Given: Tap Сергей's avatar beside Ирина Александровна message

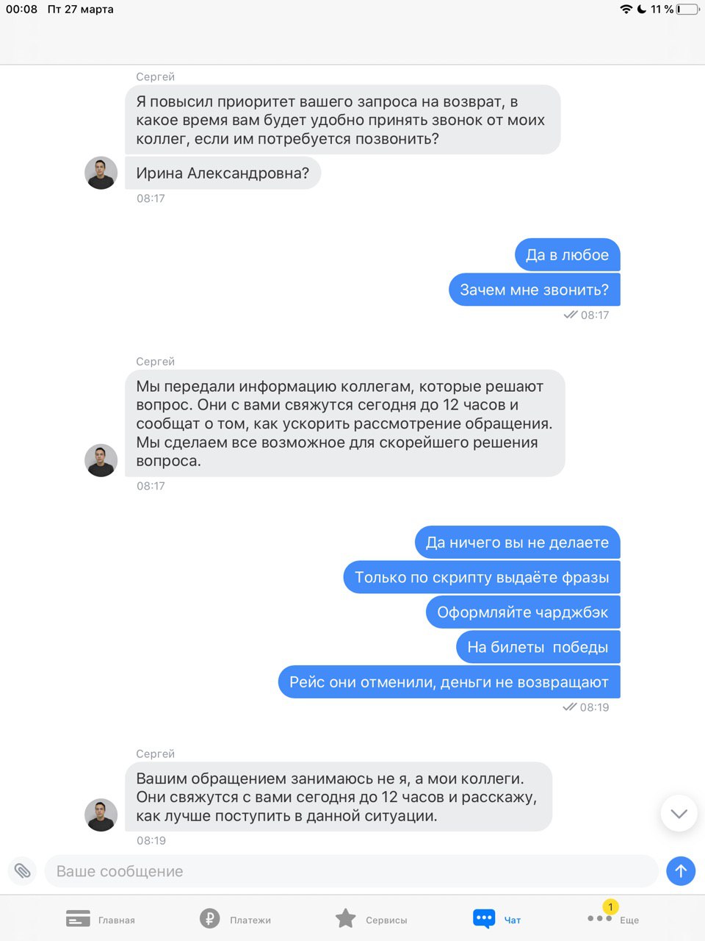Looking at the screenshot, I should click(101, 173).
